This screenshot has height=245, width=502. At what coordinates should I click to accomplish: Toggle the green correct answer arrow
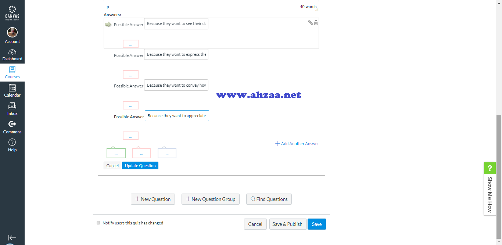[108, 24]
